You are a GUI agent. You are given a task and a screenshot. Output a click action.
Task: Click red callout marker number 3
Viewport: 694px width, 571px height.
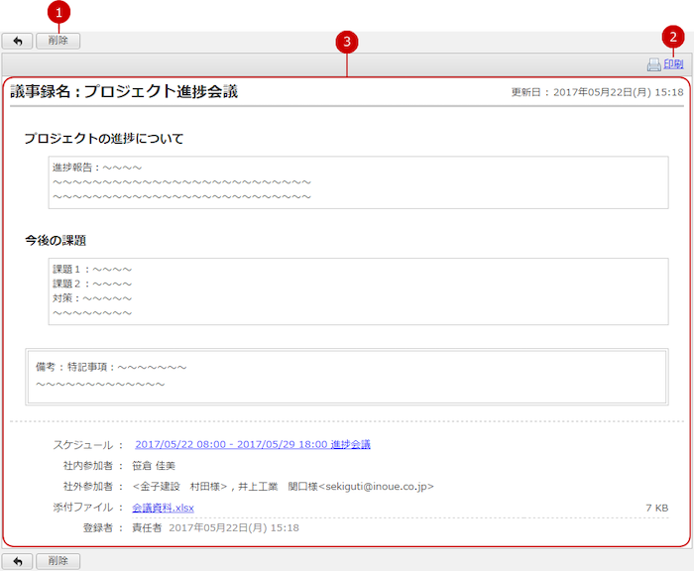tap(346, 42)
